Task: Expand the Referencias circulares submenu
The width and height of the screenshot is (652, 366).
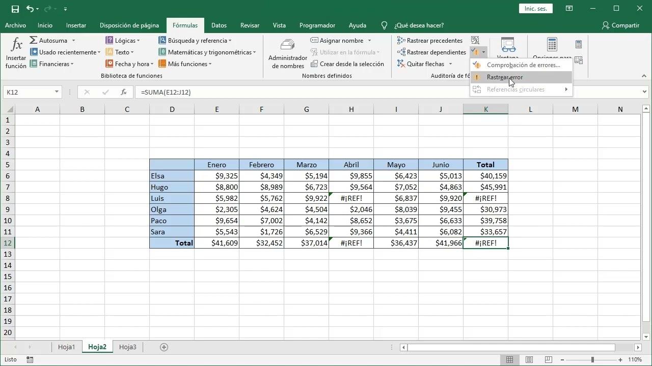Action: (515, 89)
